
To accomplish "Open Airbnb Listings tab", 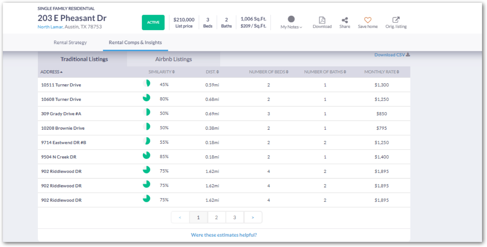I will pyautogui.click(x=174, y=59).
